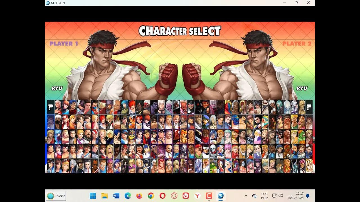Open Google Chrome taskbar icon
The width and height of the screenshot is (360, 202).
pos(151,196)
